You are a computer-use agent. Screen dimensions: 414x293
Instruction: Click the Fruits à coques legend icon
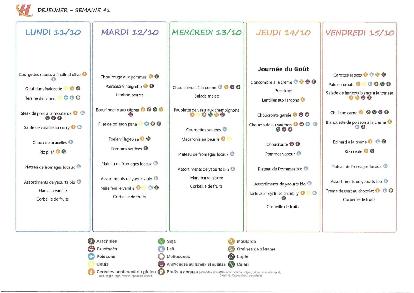coord(161,272)
